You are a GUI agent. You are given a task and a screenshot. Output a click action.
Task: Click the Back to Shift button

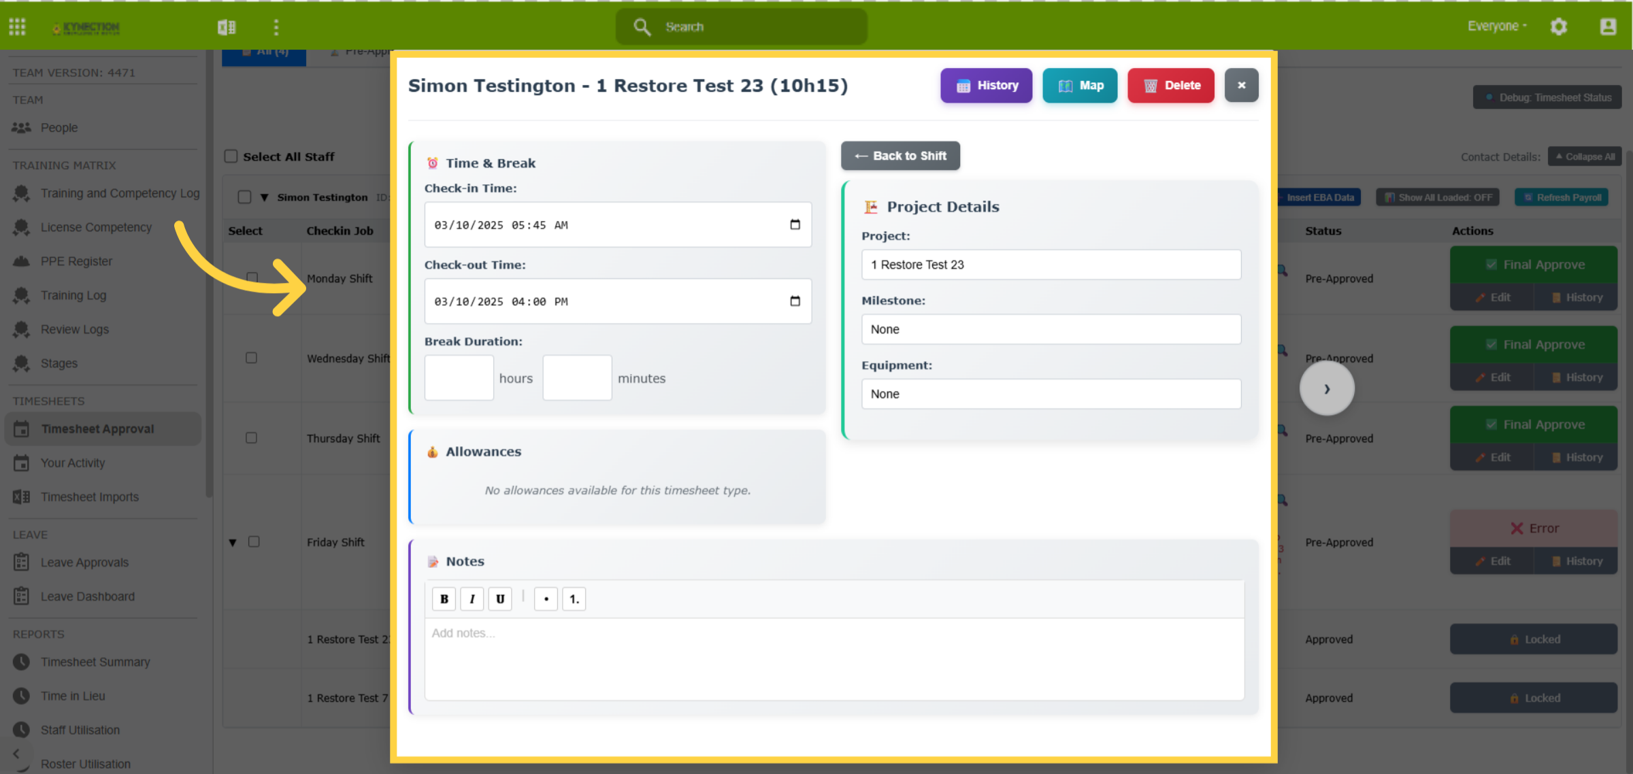(x=900, y=156)
